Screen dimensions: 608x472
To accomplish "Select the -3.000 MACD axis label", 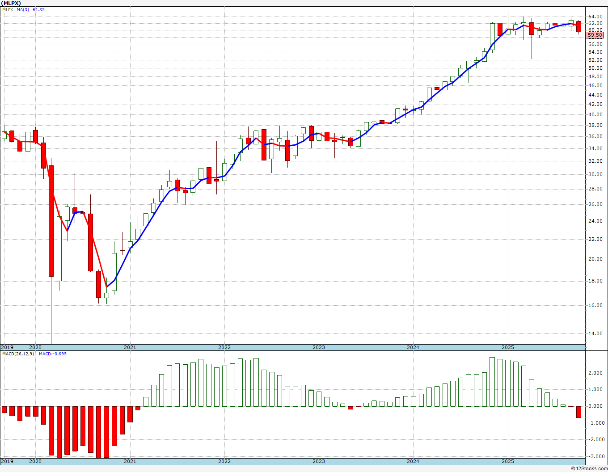I will (x=595, y=456).
